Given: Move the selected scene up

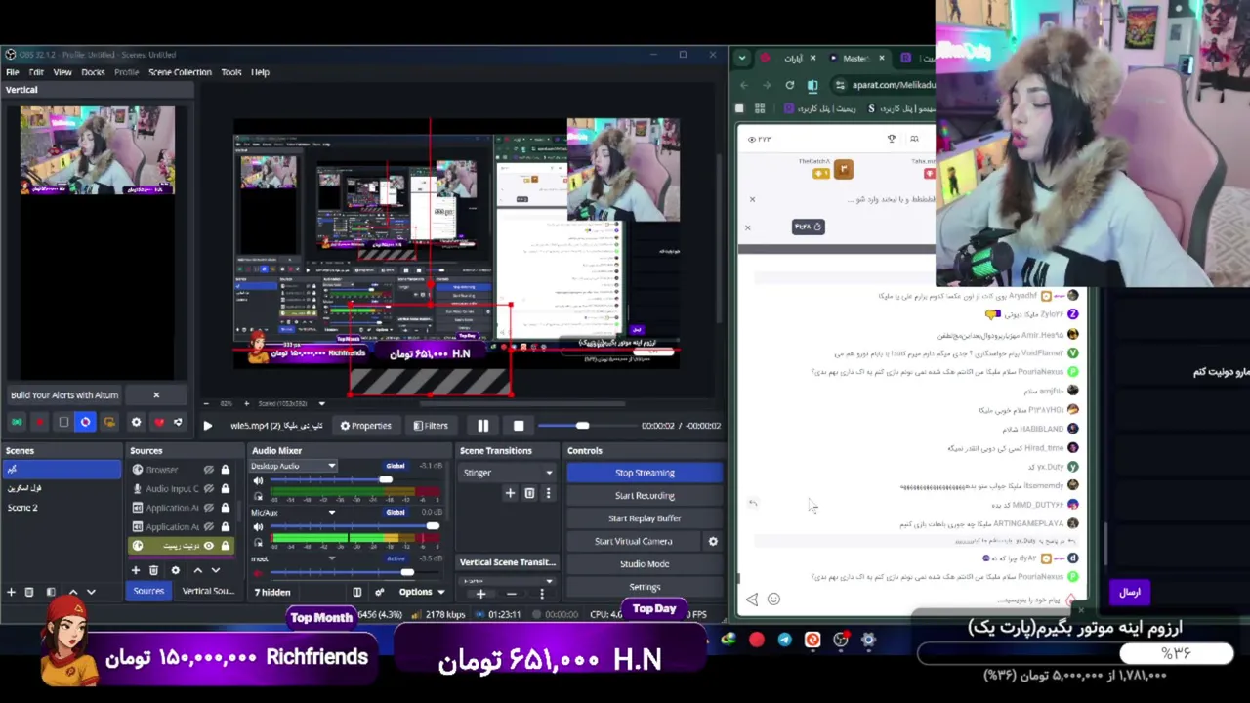Looking at the screenshot, I should tap(72, 592).
